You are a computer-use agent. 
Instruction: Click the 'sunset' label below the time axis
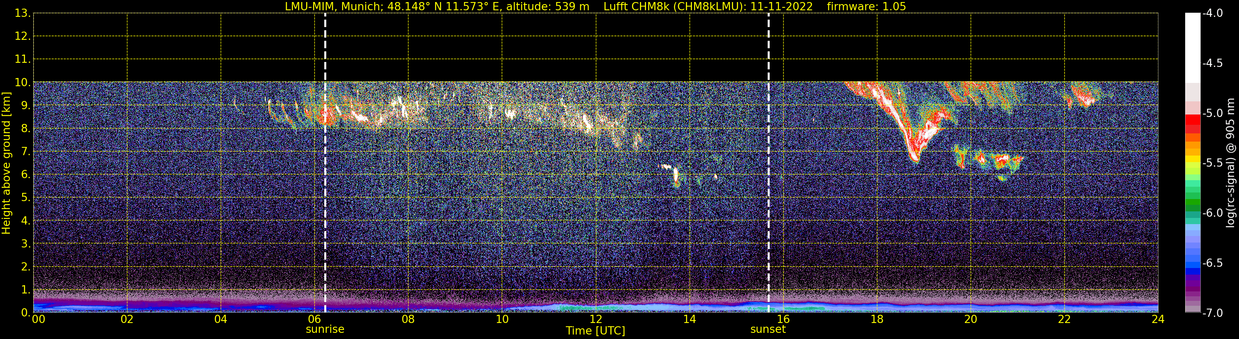tap(768, 330)
